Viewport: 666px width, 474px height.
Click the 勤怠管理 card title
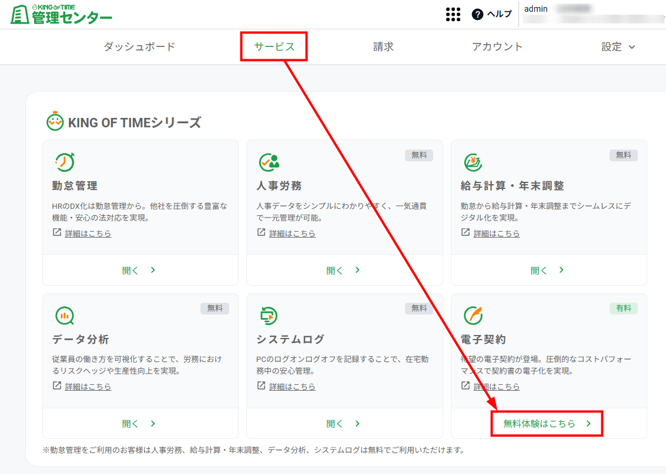pos(75,186)
